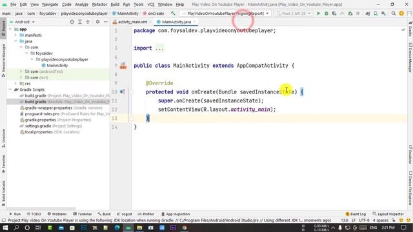Click Collapse All icon in project panel

[x=88, y=22]
